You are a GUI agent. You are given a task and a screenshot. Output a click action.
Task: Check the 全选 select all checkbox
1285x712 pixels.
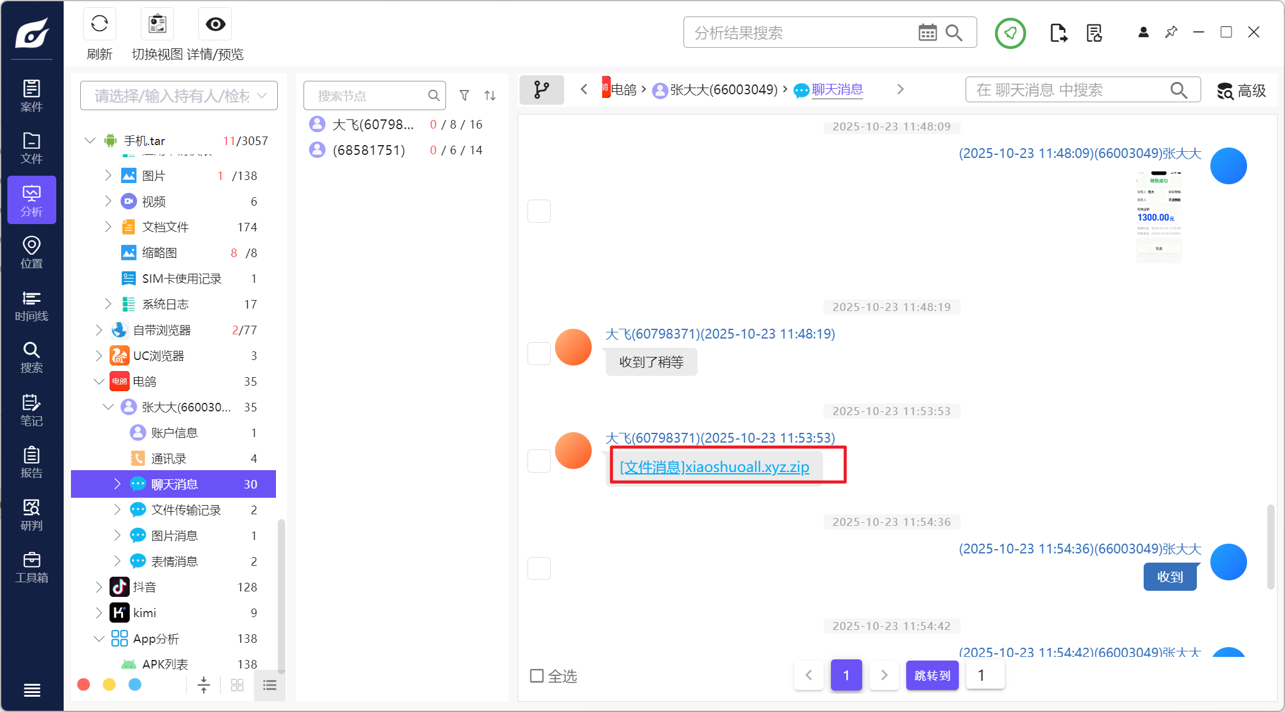[537, 676]
